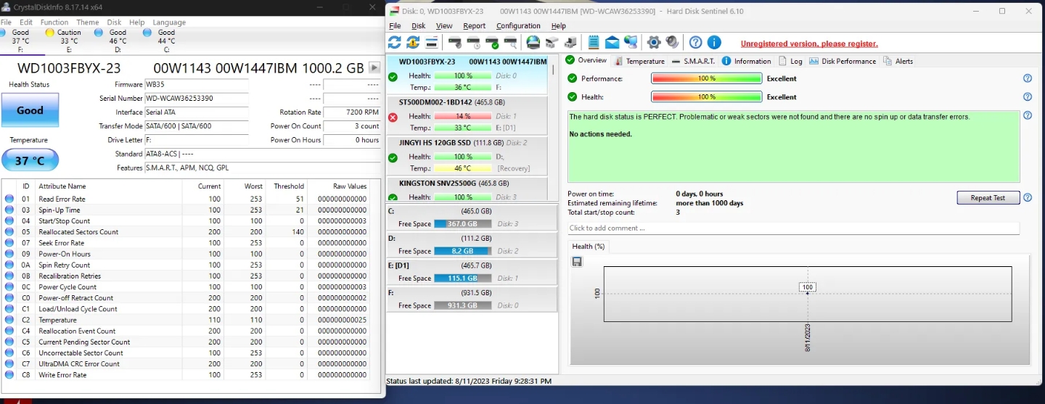Click the 'Unregistered version, please register.' link
Image resolution: width=1045 pixels, height=404 pixels.
coord(809,44)
